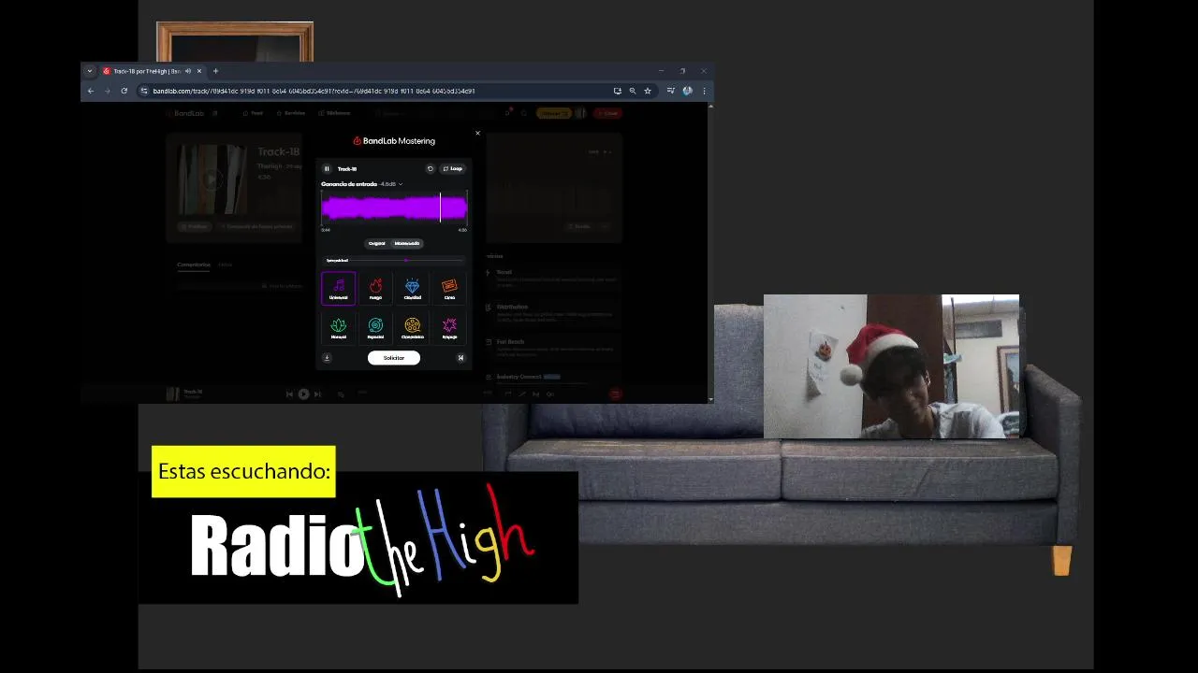Open the Distribution service link
The height and width of the screenshot is (673, 1198).
512,307
